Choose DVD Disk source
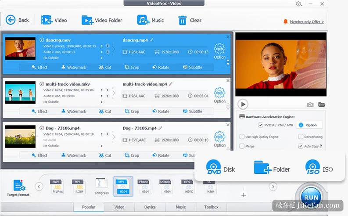This screenshot has height=216, width=348. pyautogui.click(x=220, y=167)
